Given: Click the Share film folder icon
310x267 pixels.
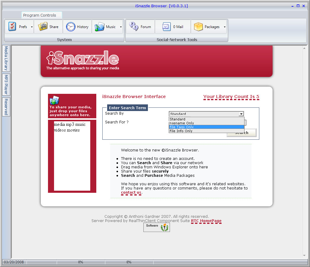Looking at the screenshot, I should (x=43, y=27).
